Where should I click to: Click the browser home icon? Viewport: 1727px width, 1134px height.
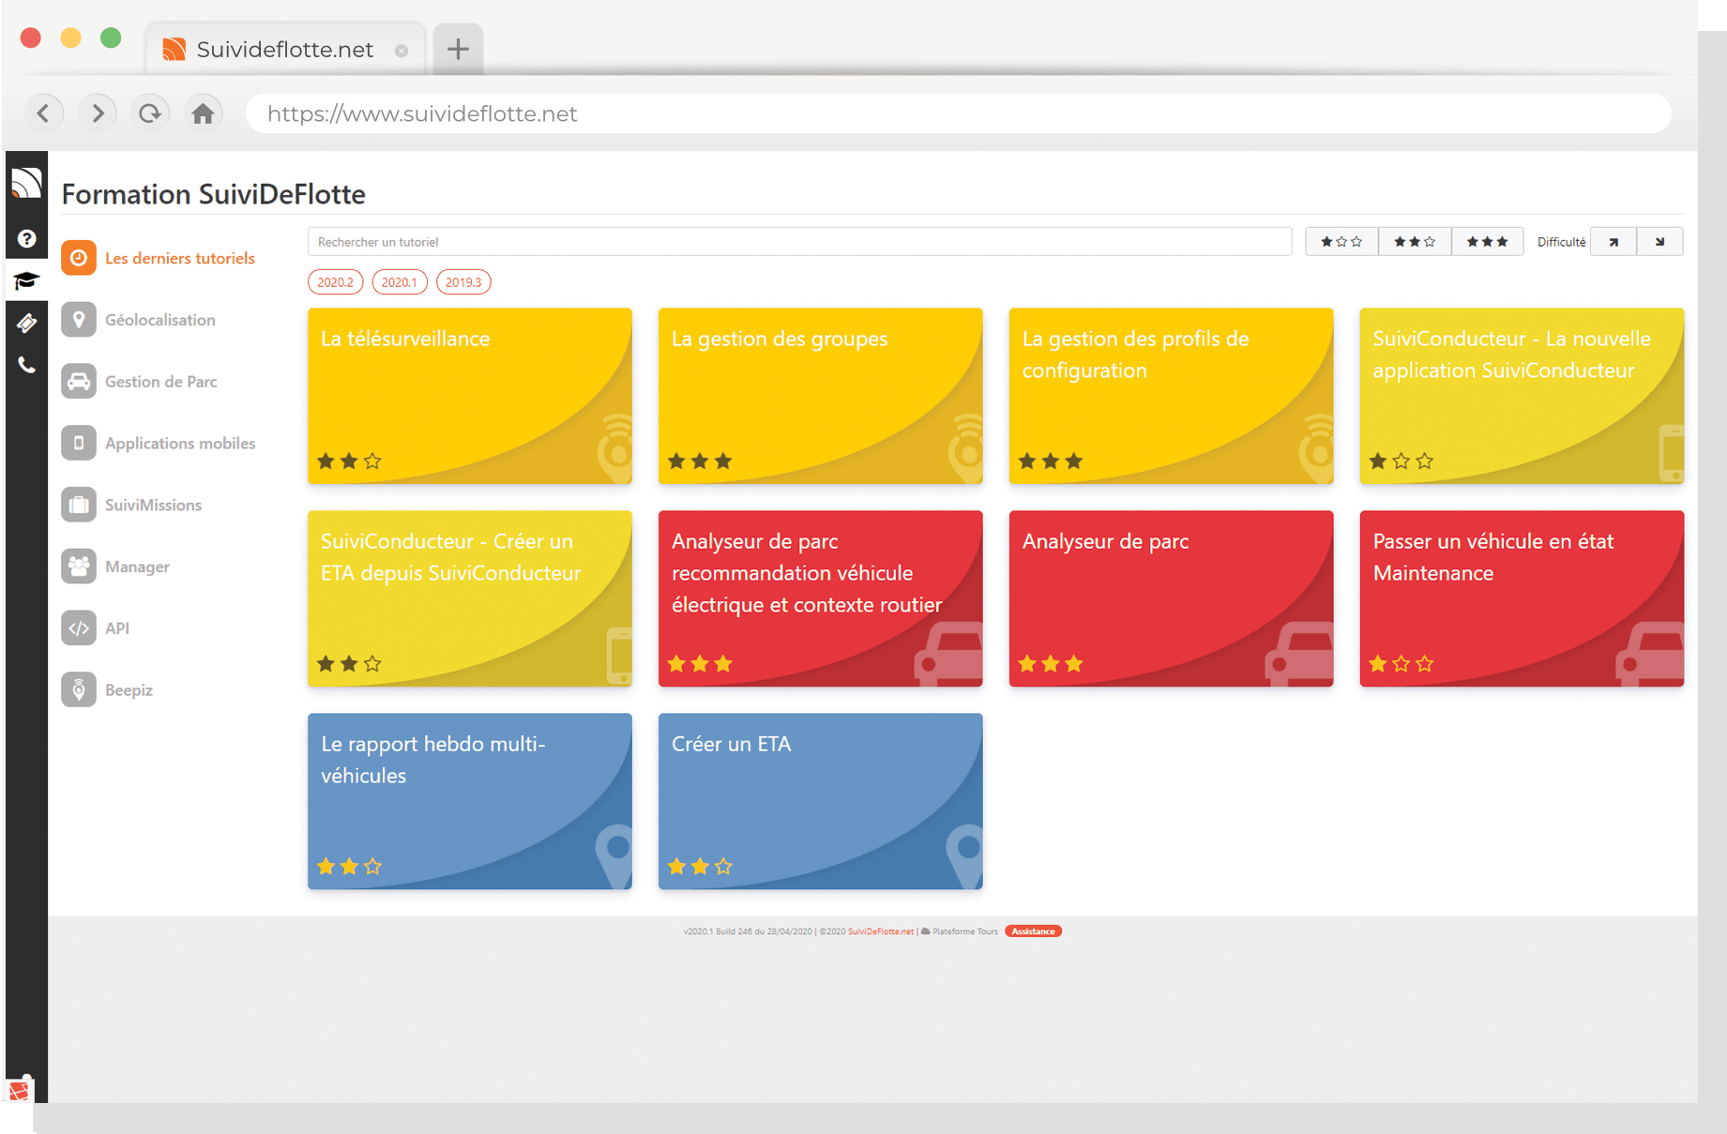coord(203,113)
